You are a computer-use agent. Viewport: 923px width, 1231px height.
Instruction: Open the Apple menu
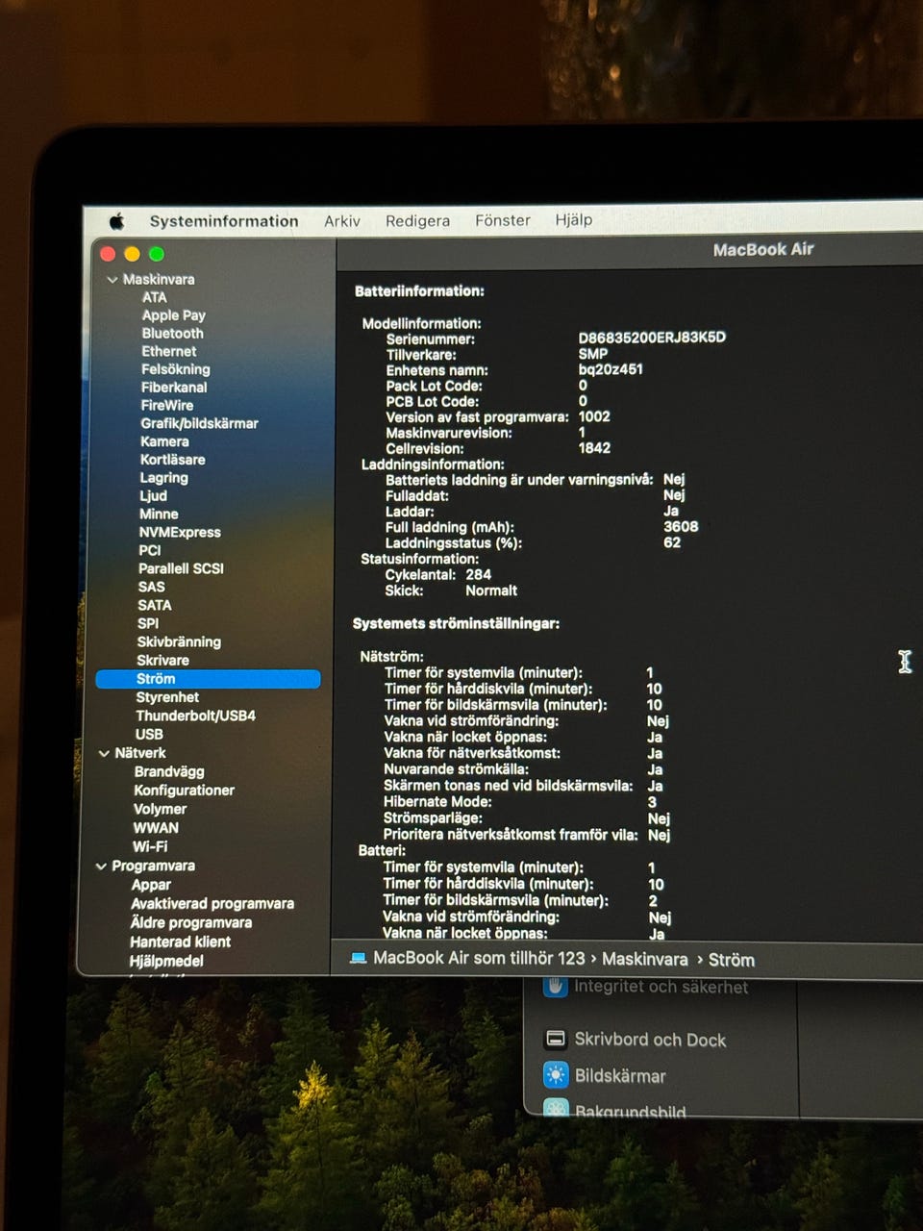[117, 221]
